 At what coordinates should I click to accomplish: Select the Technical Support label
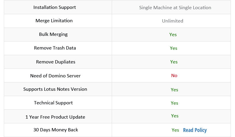click(53, 103)
